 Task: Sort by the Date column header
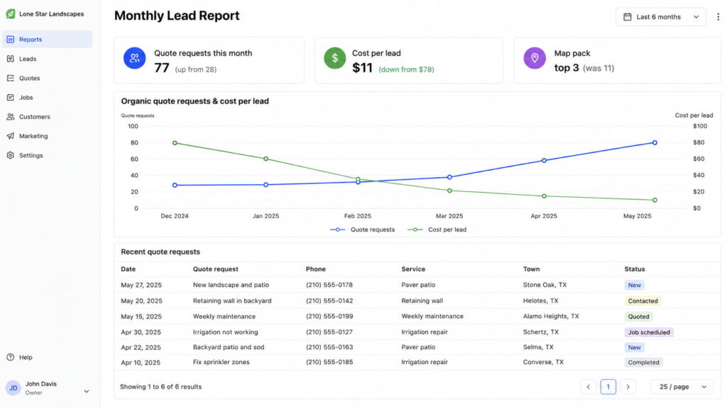129,268
